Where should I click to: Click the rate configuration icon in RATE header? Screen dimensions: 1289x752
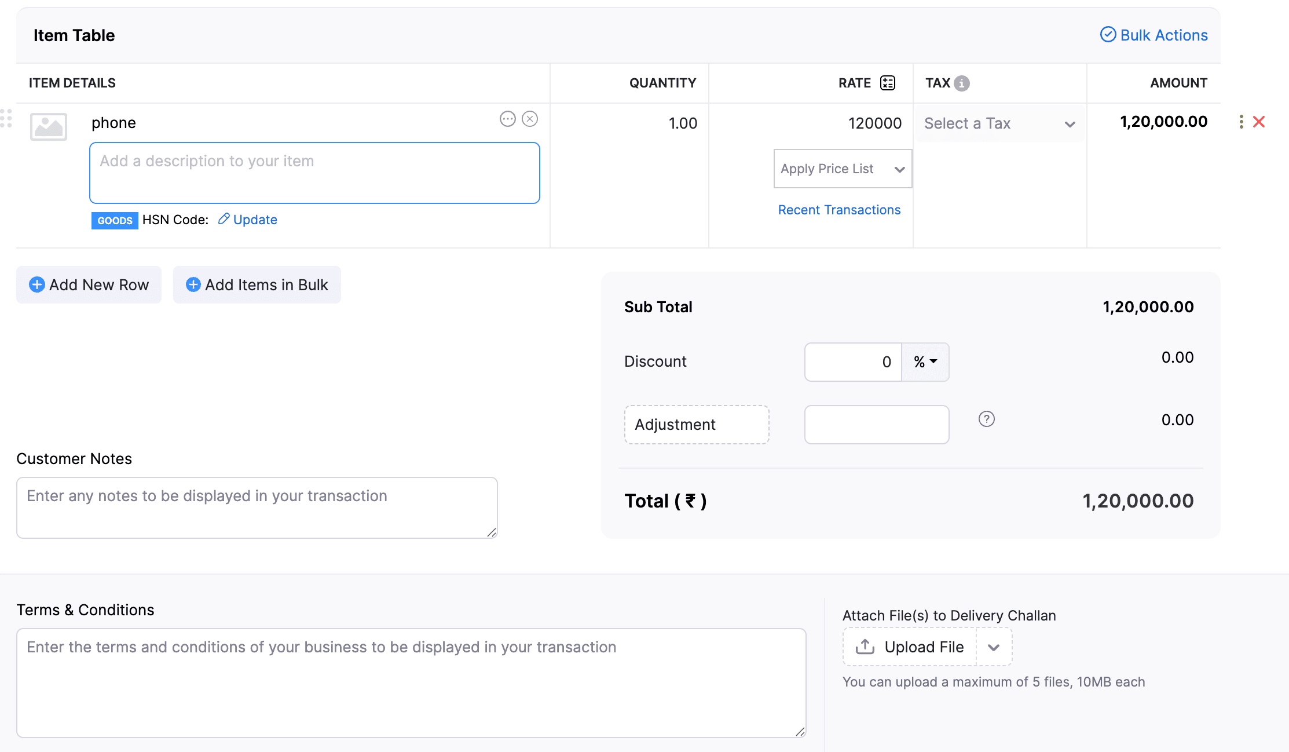(x=888, y=83)
